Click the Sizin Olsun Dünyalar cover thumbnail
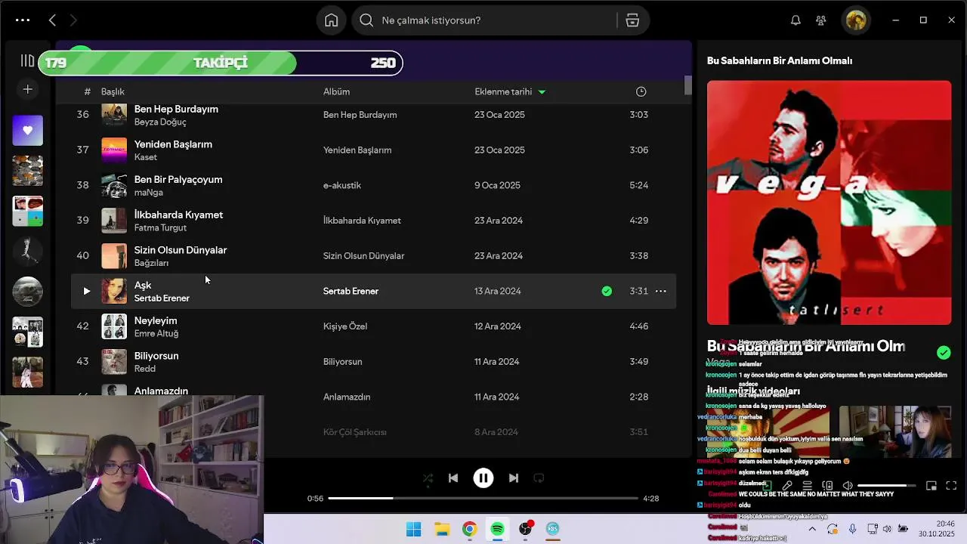Screen dimensions: 967x544 [x=114, y=255]
